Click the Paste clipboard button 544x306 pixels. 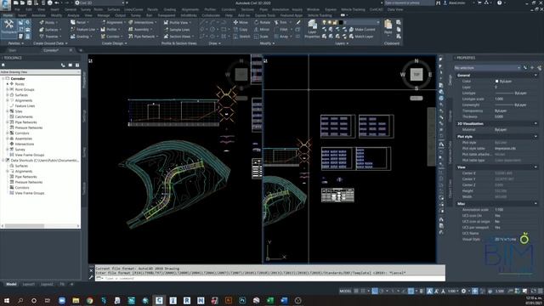(388, 27)
